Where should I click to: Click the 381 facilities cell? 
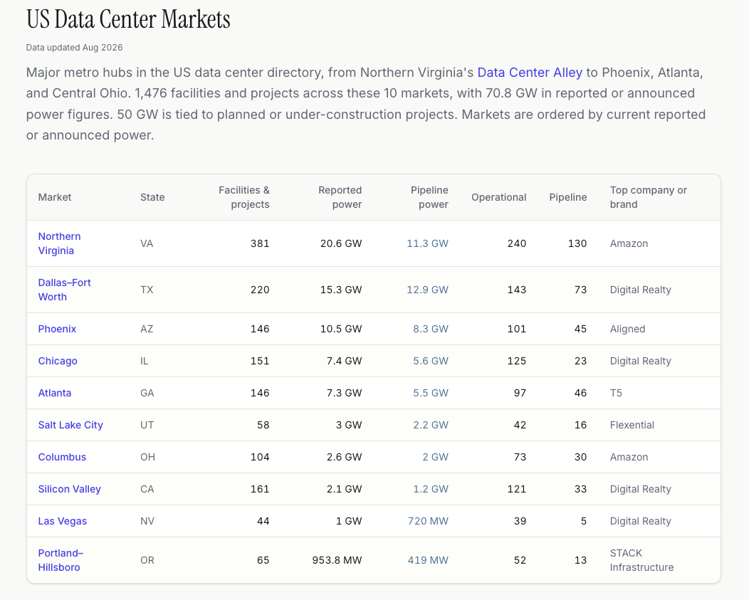pyautogui.click(x=260, y=243)
